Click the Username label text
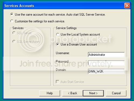 [x=63, y=53]
